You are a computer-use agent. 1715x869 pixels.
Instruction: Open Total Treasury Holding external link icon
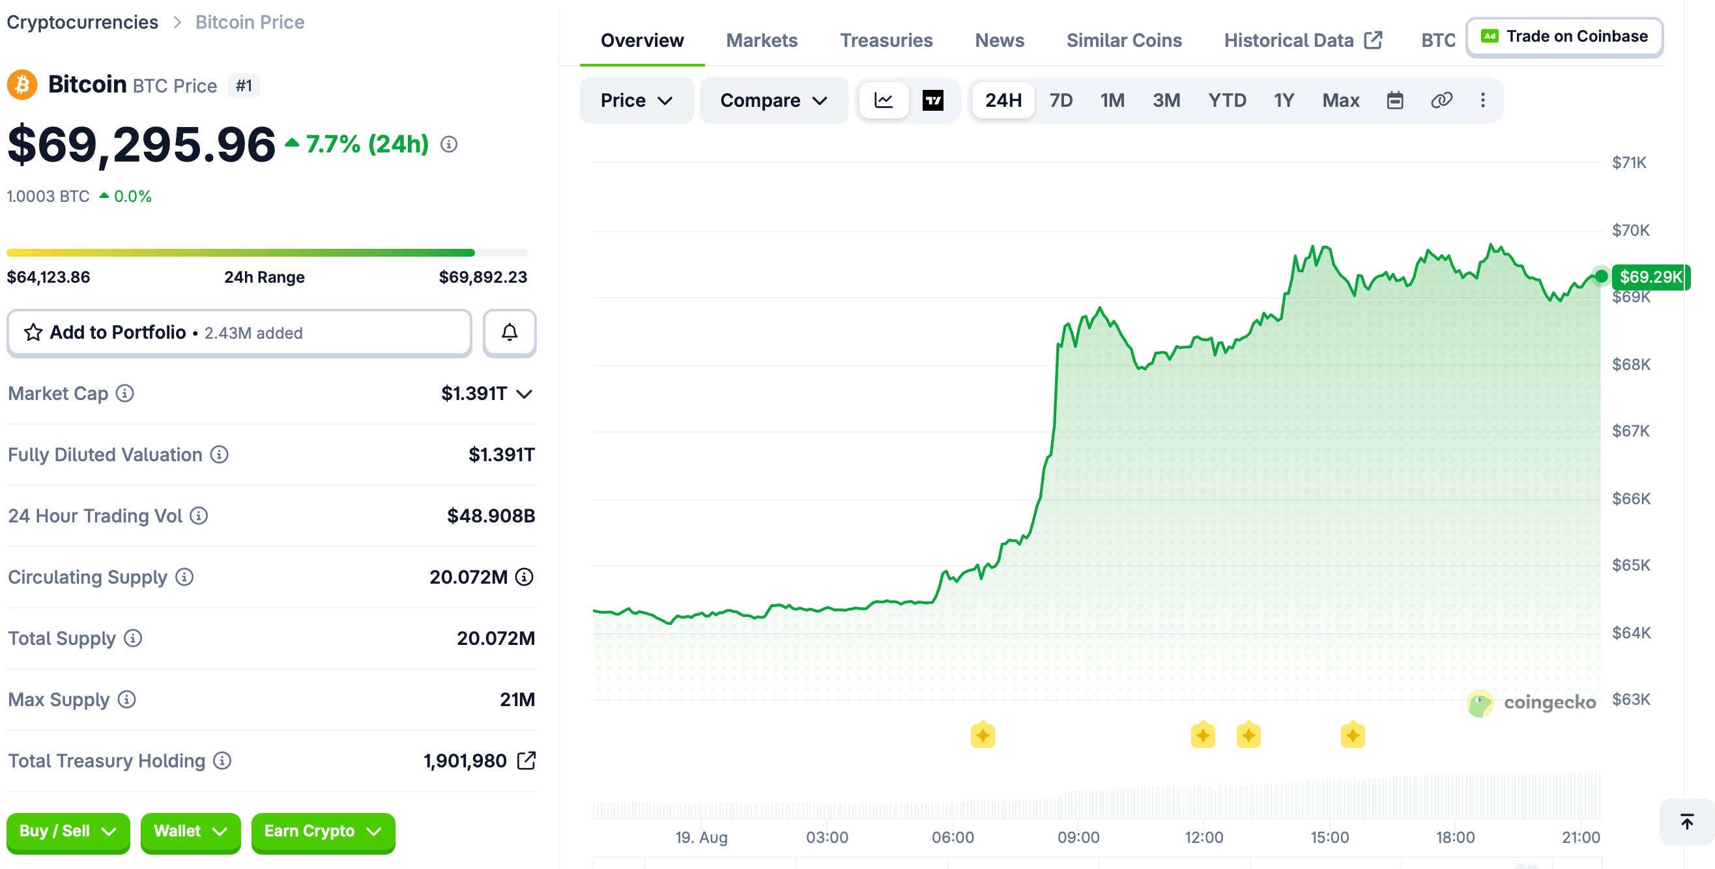(x=526, y=761)
